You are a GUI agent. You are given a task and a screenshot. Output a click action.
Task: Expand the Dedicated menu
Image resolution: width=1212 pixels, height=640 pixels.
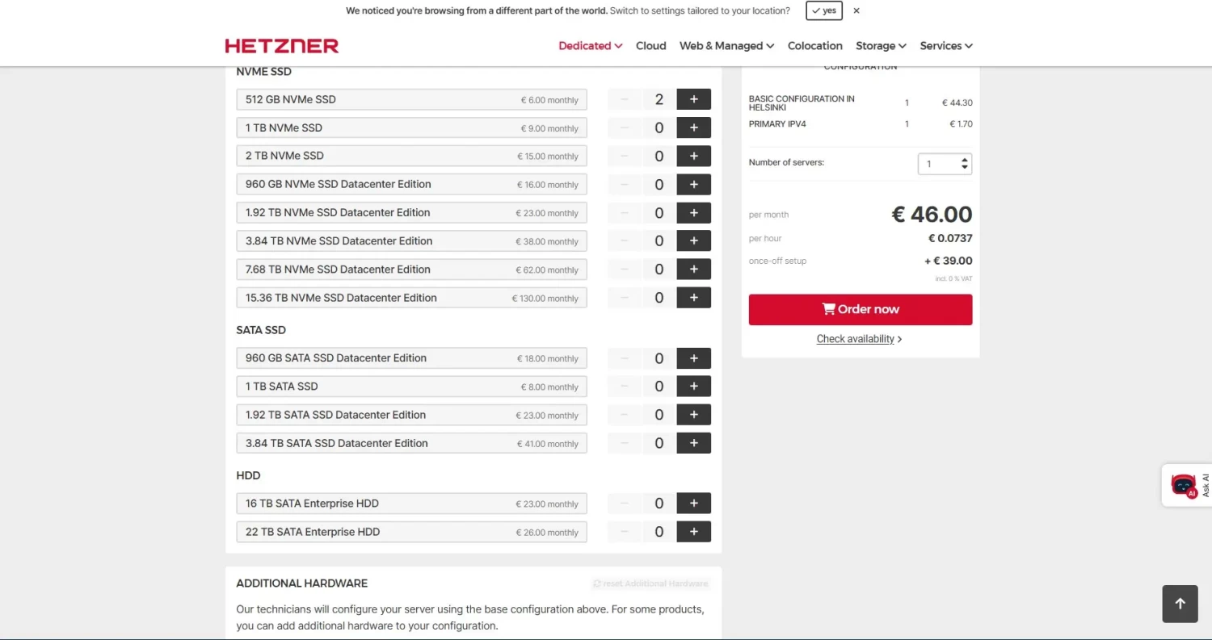pos(590,46)
